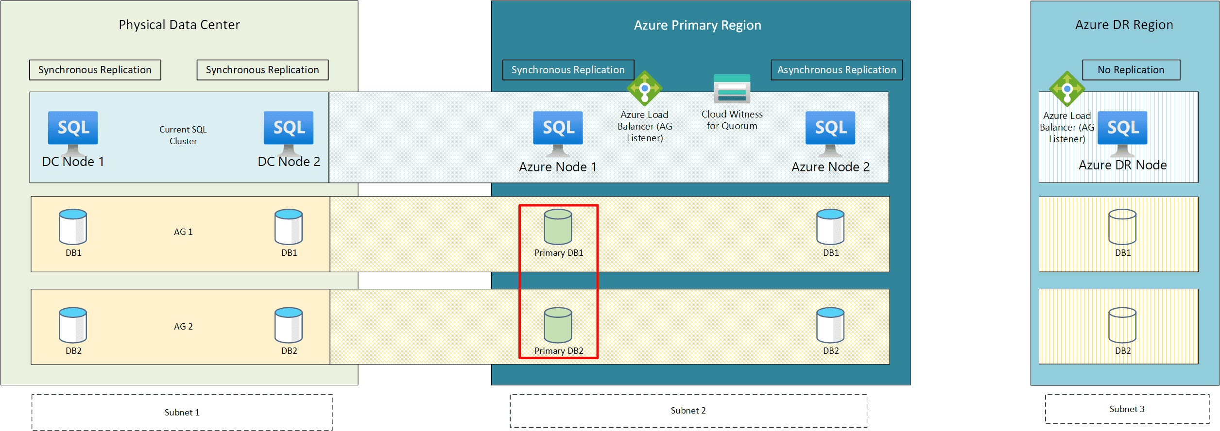Viewport: 1220px width, 431px height.
Task: Click the Azure Load Balancer icon in Primary Region
Action: 644,89
